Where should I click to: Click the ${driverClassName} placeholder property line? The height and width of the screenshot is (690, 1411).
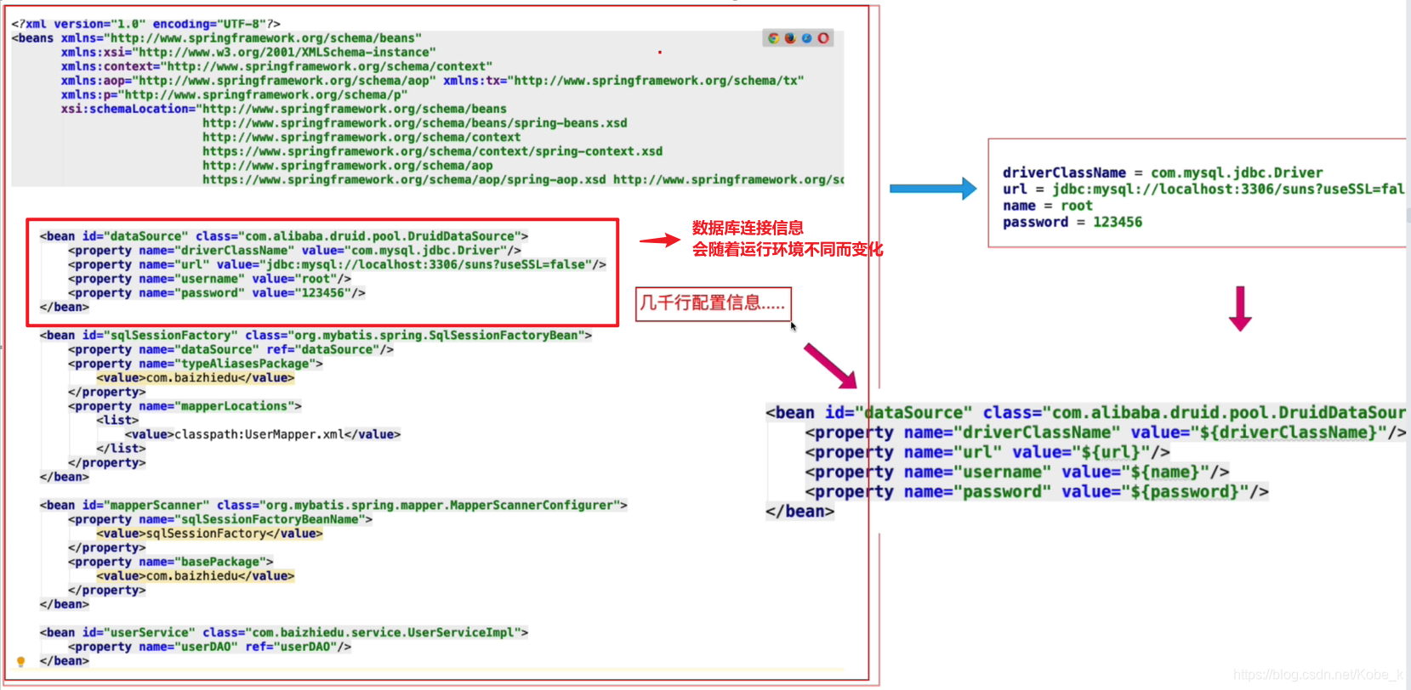coord(1105,433)
